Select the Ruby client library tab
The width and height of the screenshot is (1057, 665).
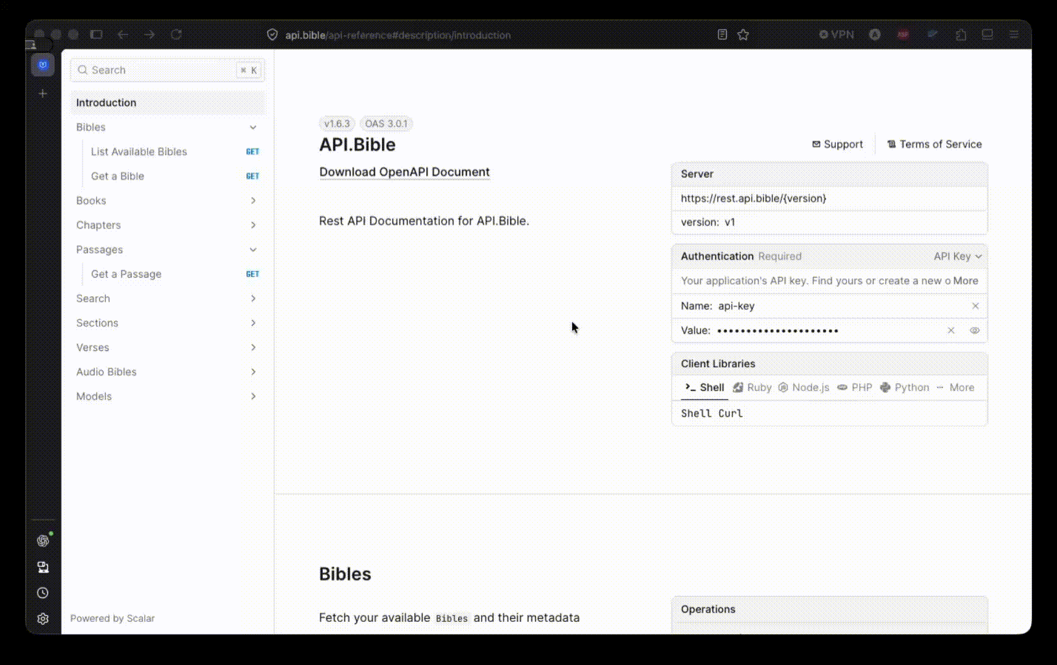(x=752, y=387)
